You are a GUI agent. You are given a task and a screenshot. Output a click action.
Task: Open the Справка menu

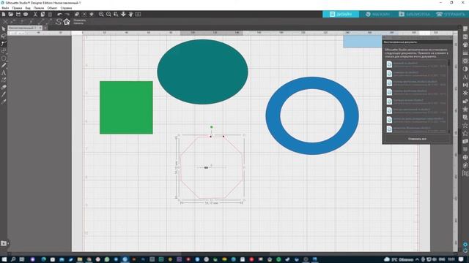tap(66, 8)
